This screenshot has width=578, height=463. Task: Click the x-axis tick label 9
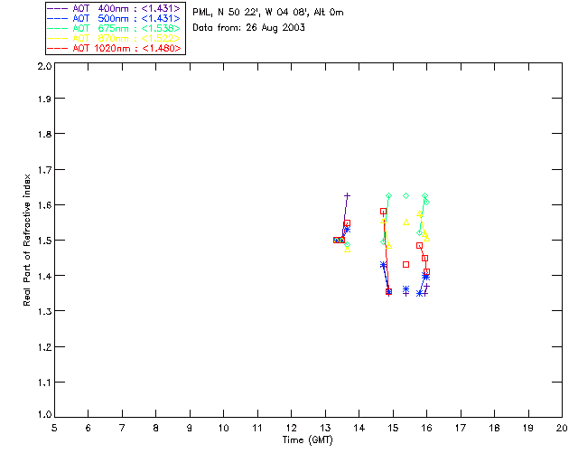pyautogui.click(x=190, y=428)
